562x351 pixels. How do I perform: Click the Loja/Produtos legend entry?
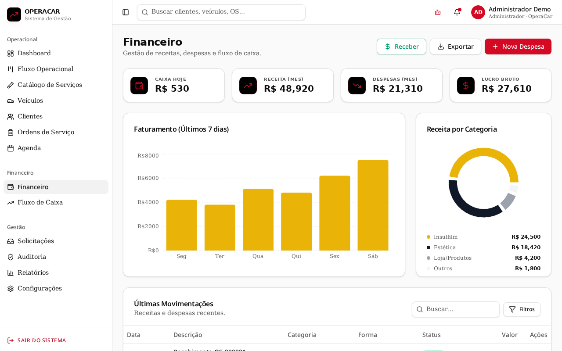coord(483,258)
